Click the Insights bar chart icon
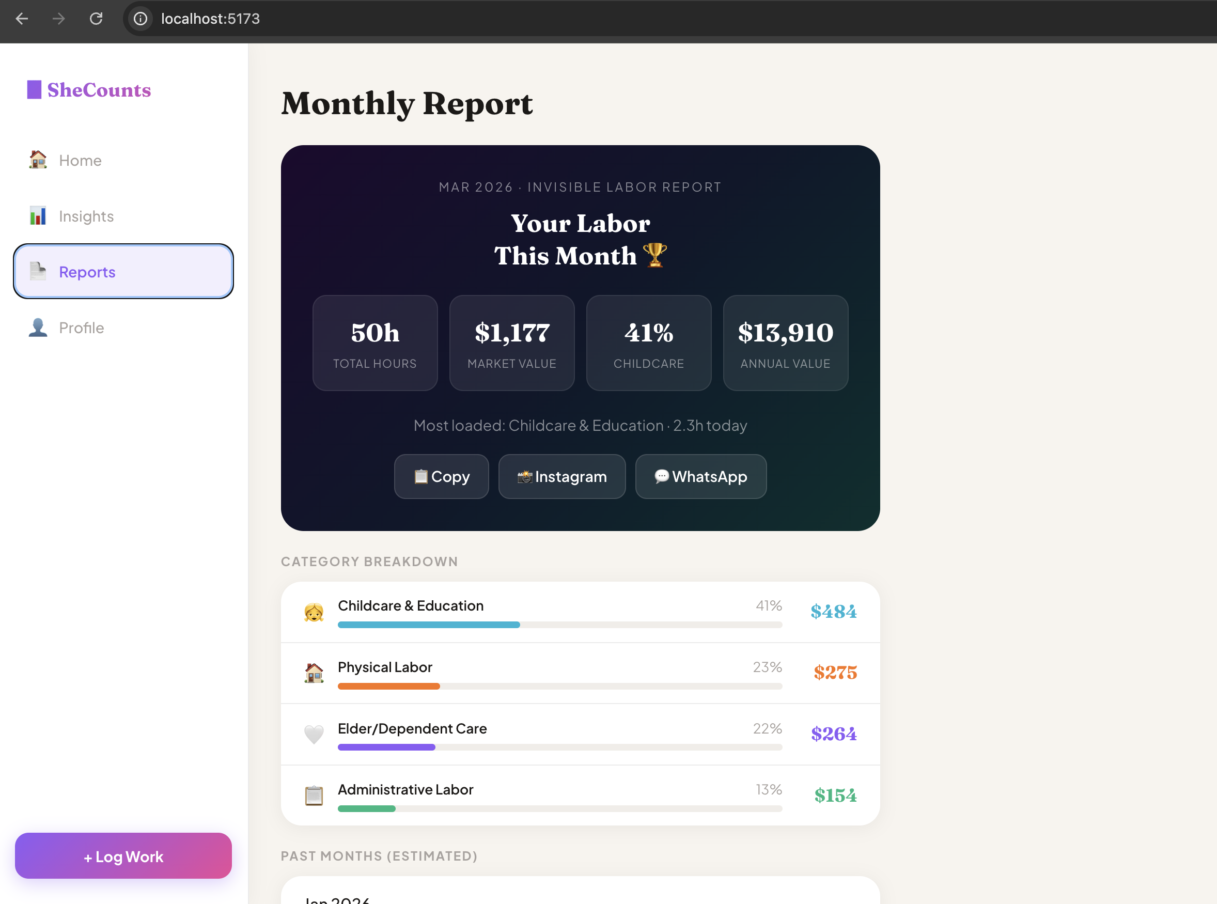Viewport: 1217px width, 904px height. tap(38, 215)
